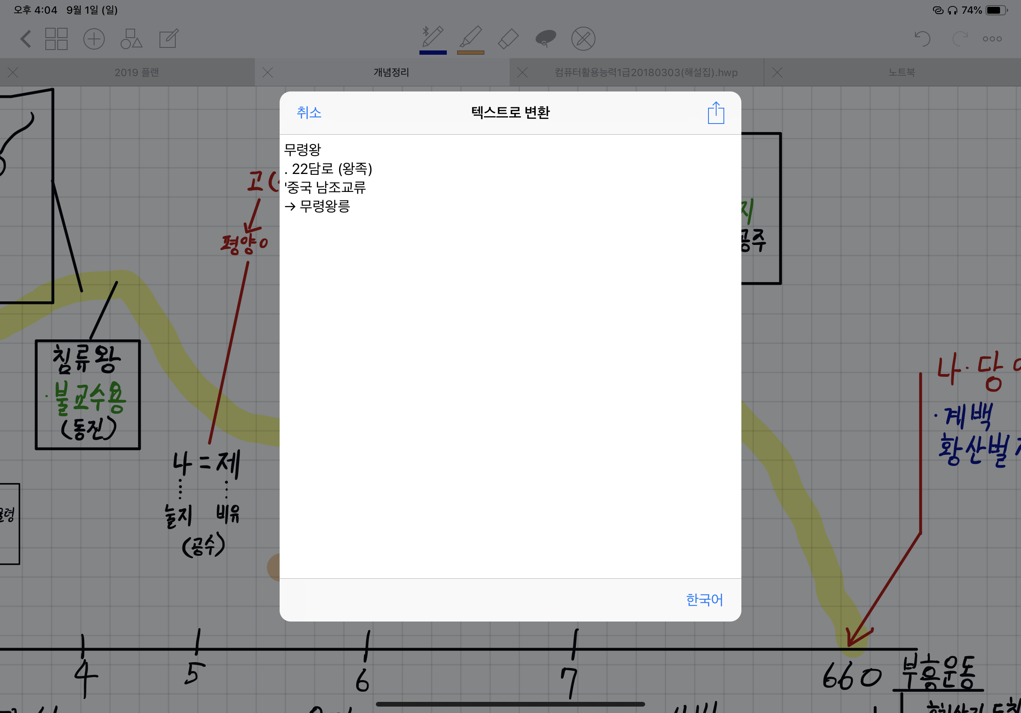
Task: Tap the back navigation chevron
Action: pyautogui.click(x=25, y=38)
